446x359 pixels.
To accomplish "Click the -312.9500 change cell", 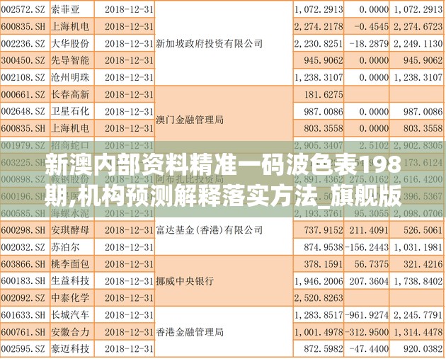I will pyautogui.click(x=367, y=332).
